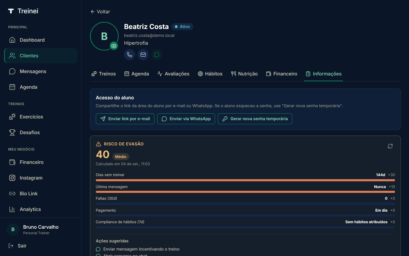Click the Faltas (30d) progress bar

tap(245, 204)
